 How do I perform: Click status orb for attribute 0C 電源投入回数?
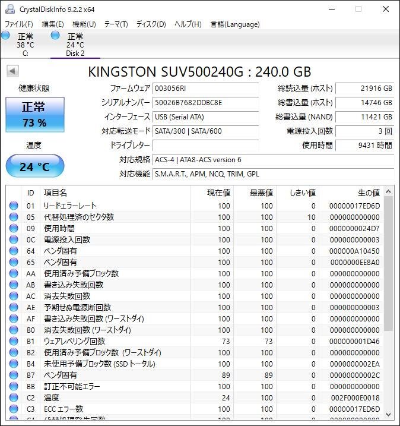pyautogui.click(x=14, y=239)
